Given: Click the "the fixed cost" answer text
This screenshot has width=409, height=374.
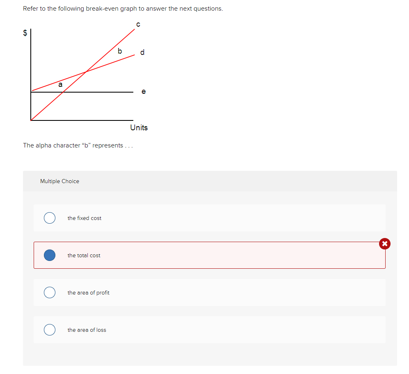Looking at the screenshot, I should point(84,218).
